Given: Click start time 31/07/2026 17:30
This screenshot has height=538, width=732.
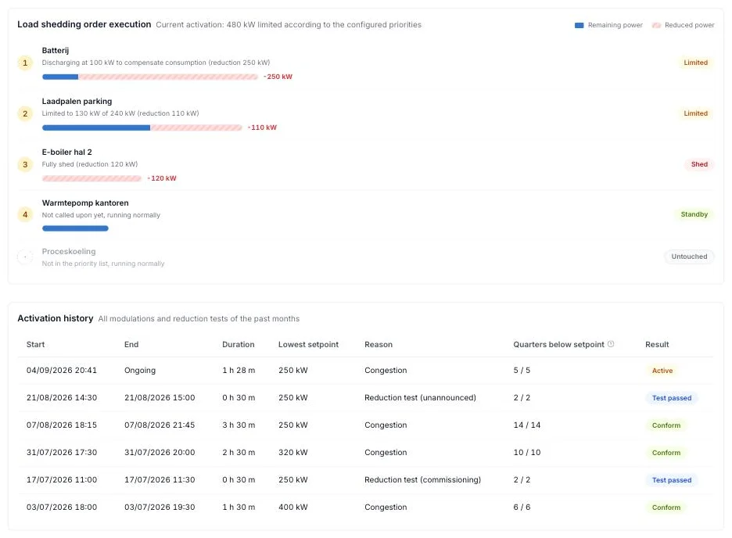Looking at the screenshot, I should click(x=62, y=453).
